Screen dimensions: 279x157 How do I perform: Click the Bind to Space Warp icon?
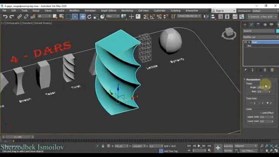pyautogui.click(x=33, y=17)
